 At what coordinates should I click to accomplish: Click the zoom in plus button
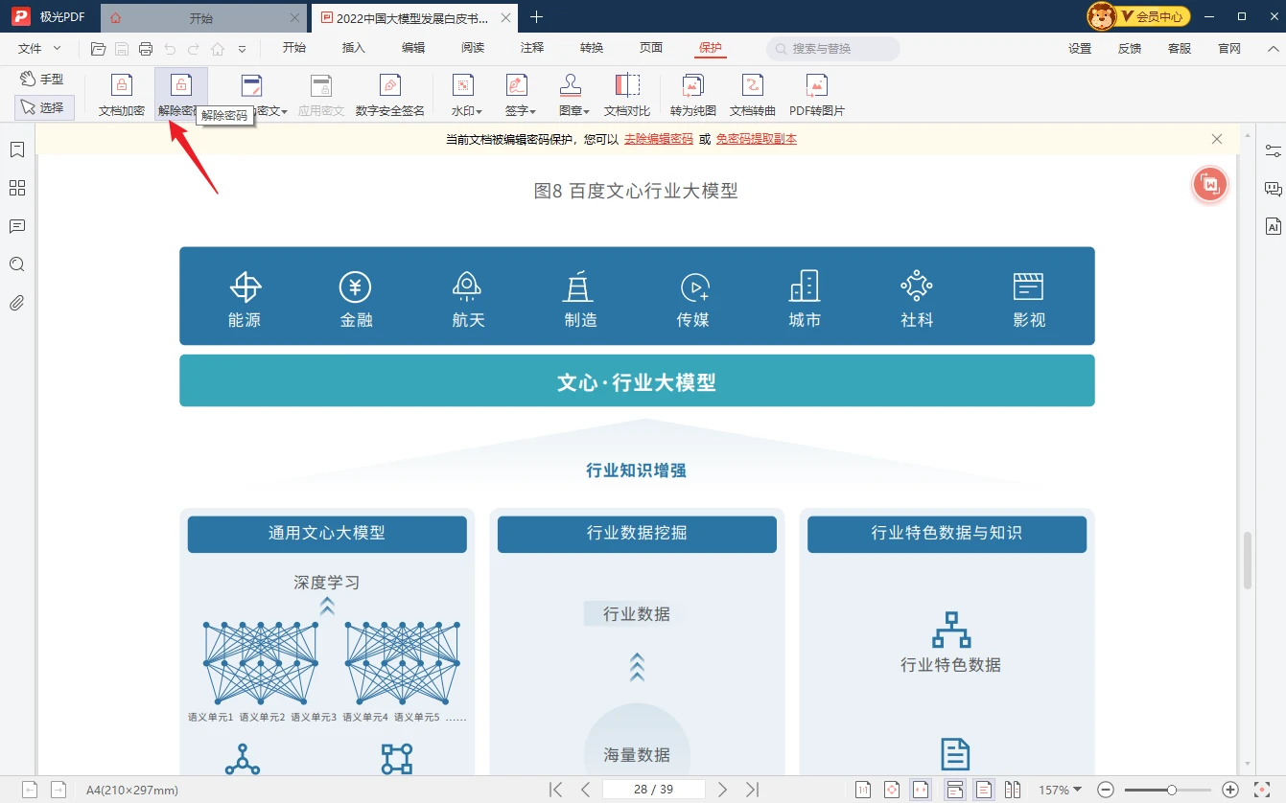click(1231, 790)
